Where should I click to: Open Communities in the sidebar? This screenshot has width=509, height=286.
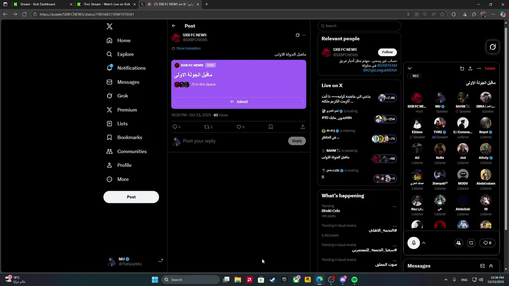tap(126, 151)
